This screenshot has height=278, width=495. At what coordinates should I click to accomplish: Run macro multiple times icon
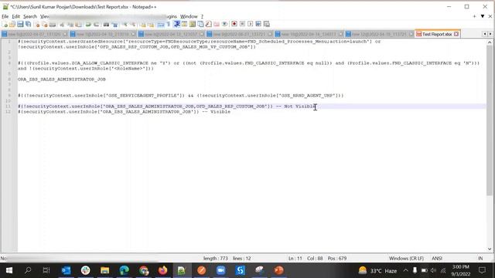coord(258,24)
